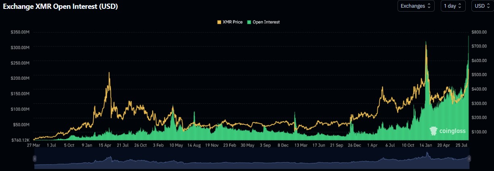Click the 3 Sep date label
Screen dimensions: 494x171
click(x=265, y=145)
